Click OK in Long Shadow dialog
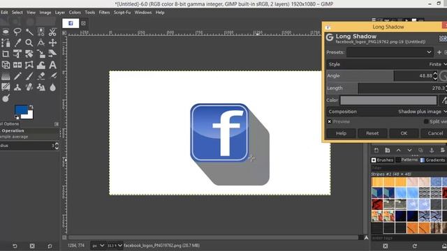The image size is (447, 251). 404,133
